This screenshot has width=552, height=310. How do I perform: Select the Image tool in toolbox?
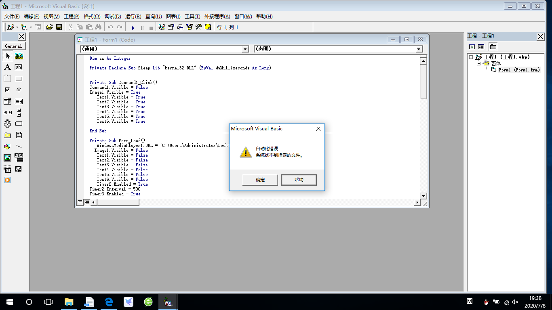[8, 157]
